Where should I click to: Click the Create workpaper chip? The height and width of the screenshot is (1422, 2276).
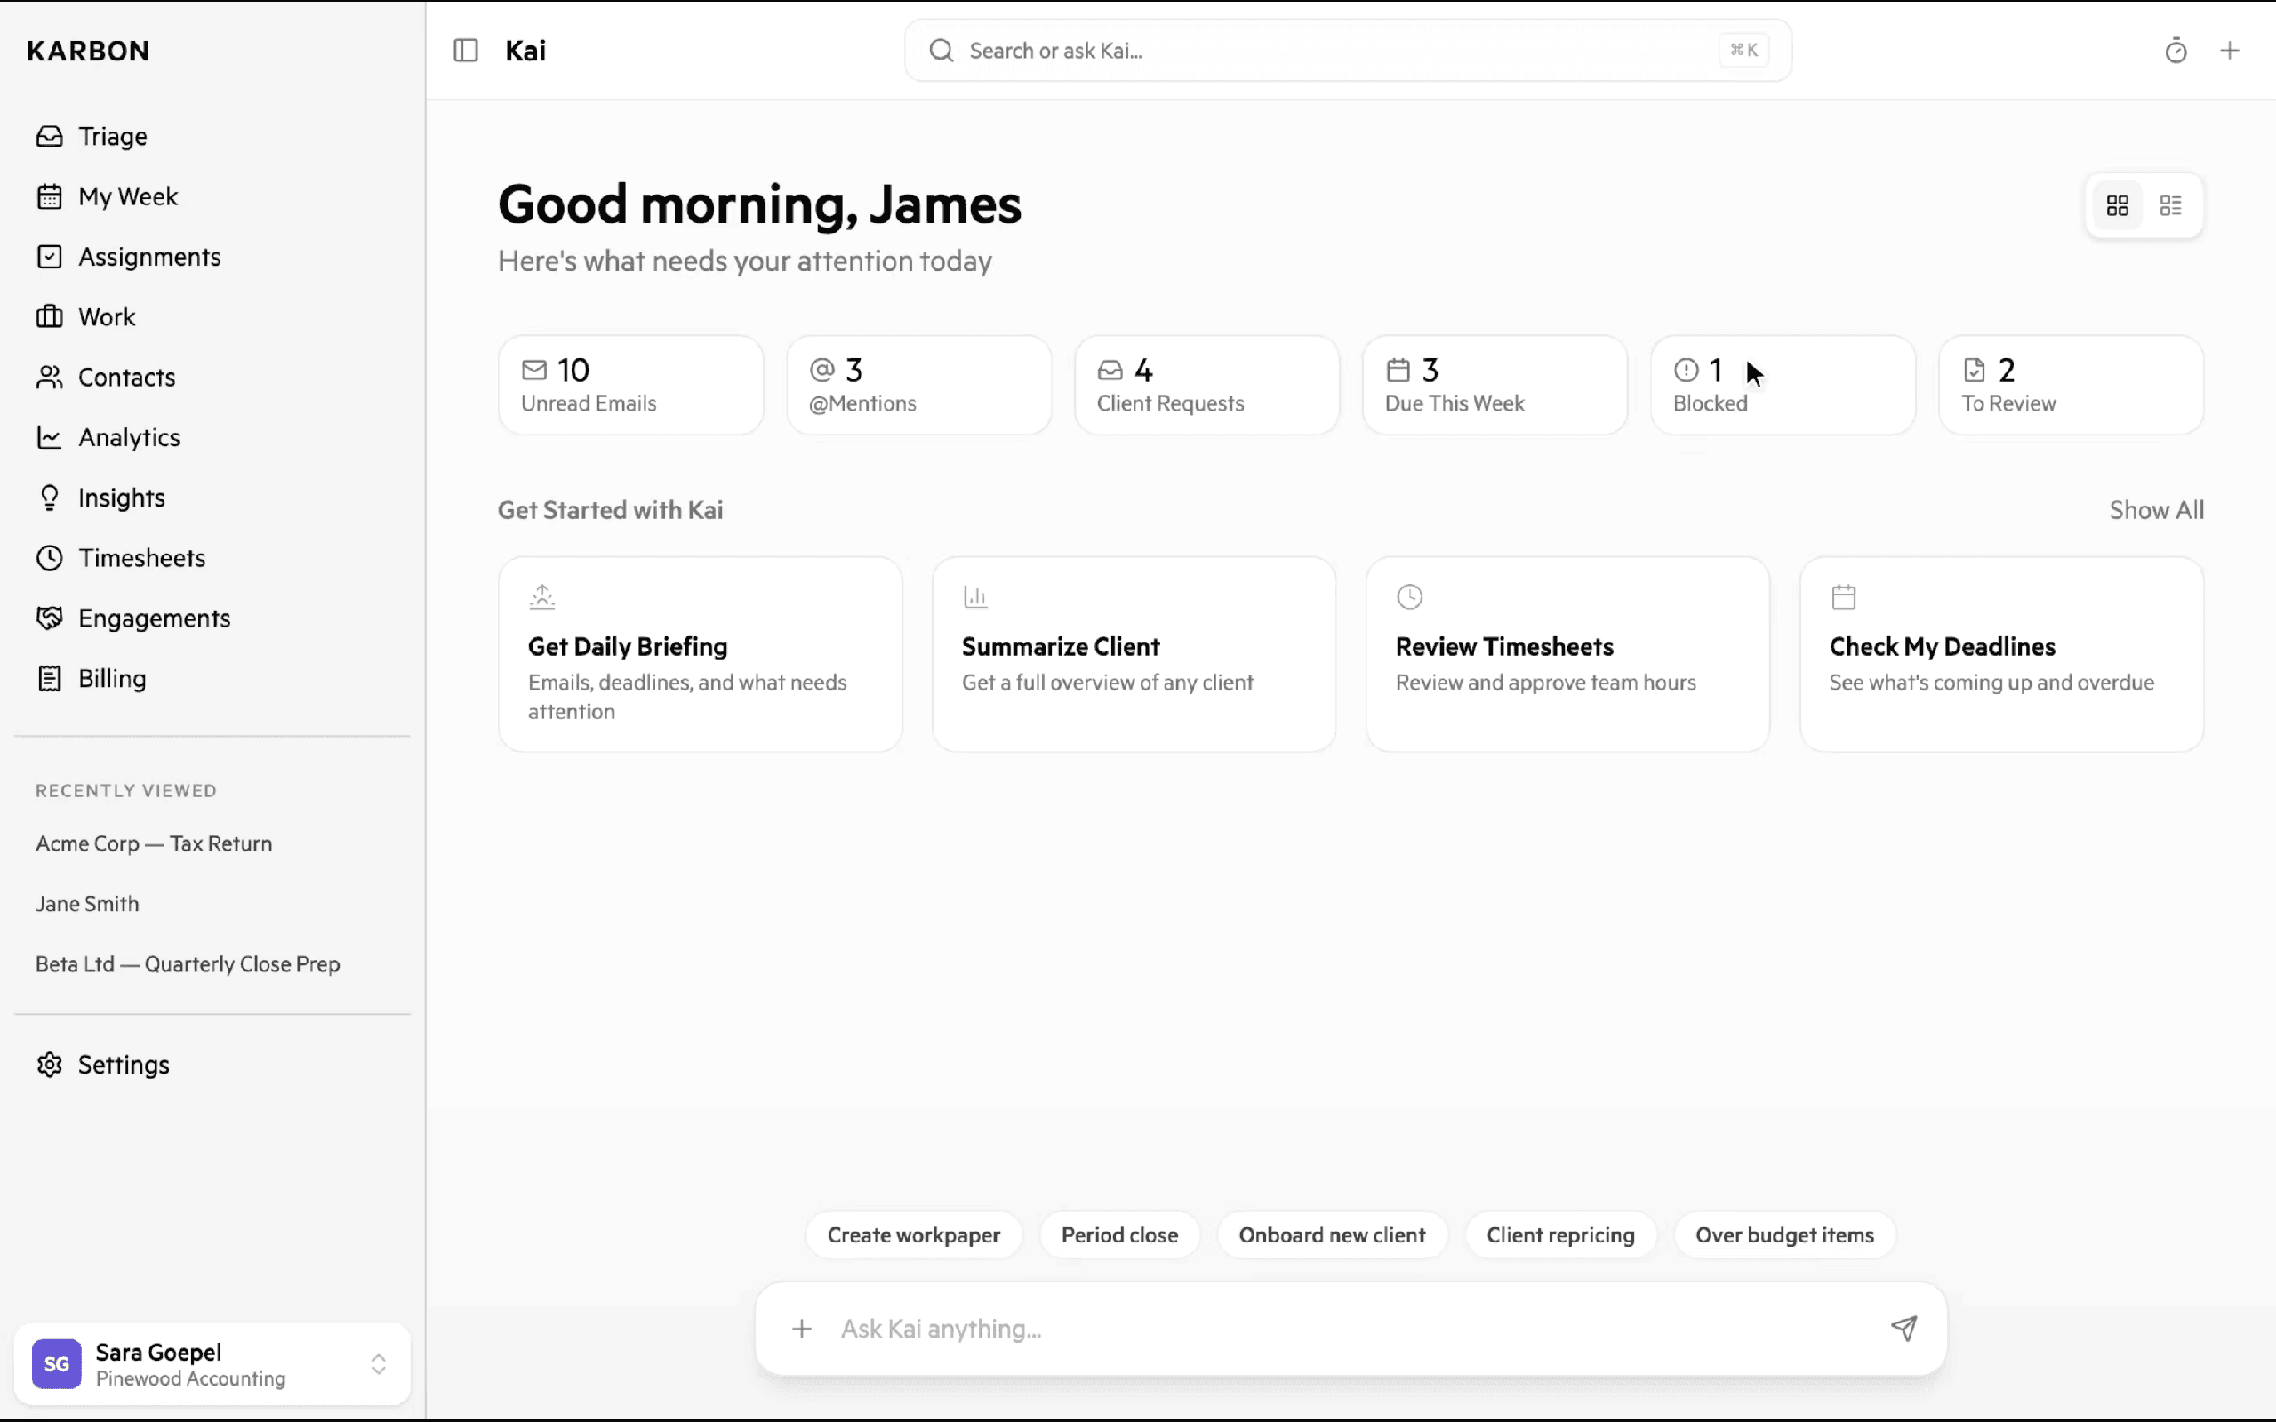point(913,1234)
